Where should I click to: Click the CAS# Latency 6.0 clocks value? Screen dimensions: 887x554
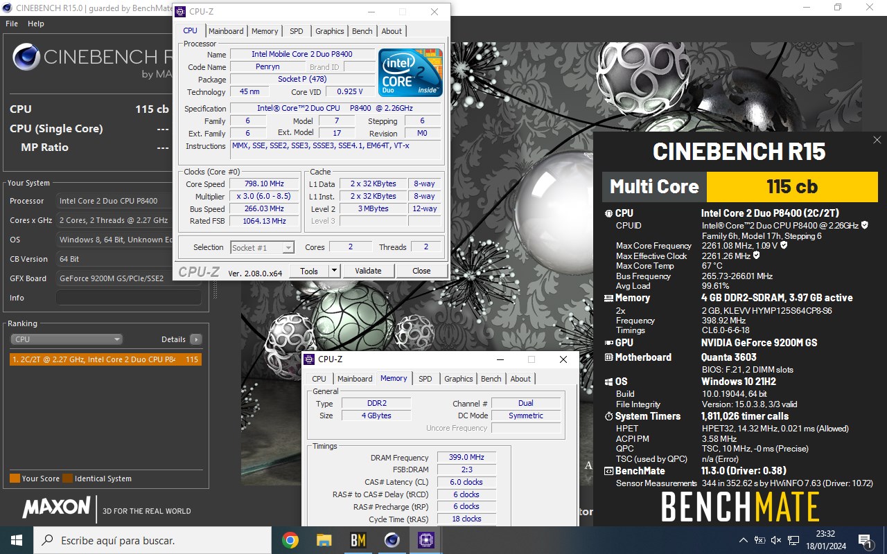(x=467, y=482)
